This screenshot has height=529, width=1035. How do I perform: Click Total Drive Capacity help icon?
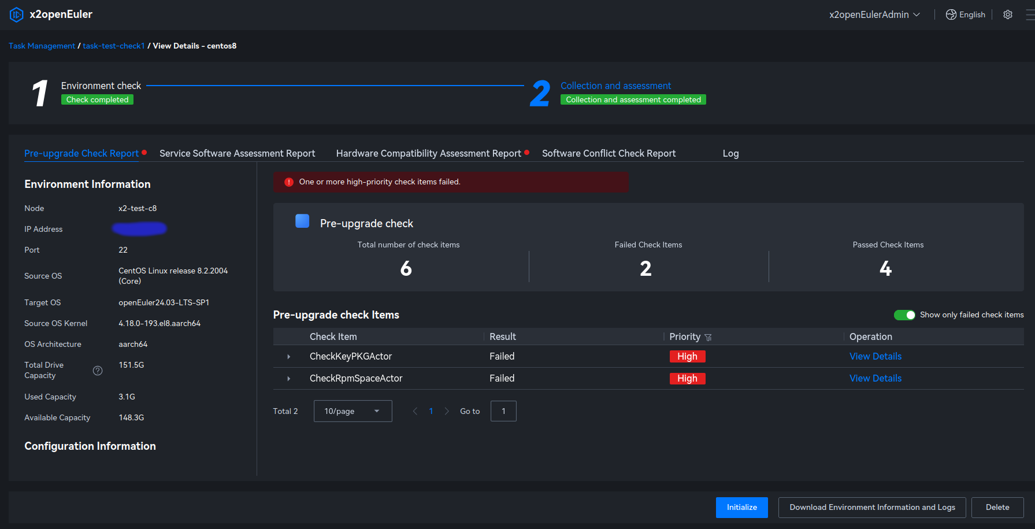pos(98,371)
